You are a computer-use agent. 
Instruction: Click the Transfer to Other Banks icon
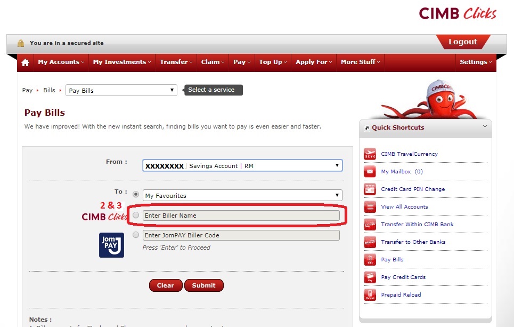(x=370, y=242)
